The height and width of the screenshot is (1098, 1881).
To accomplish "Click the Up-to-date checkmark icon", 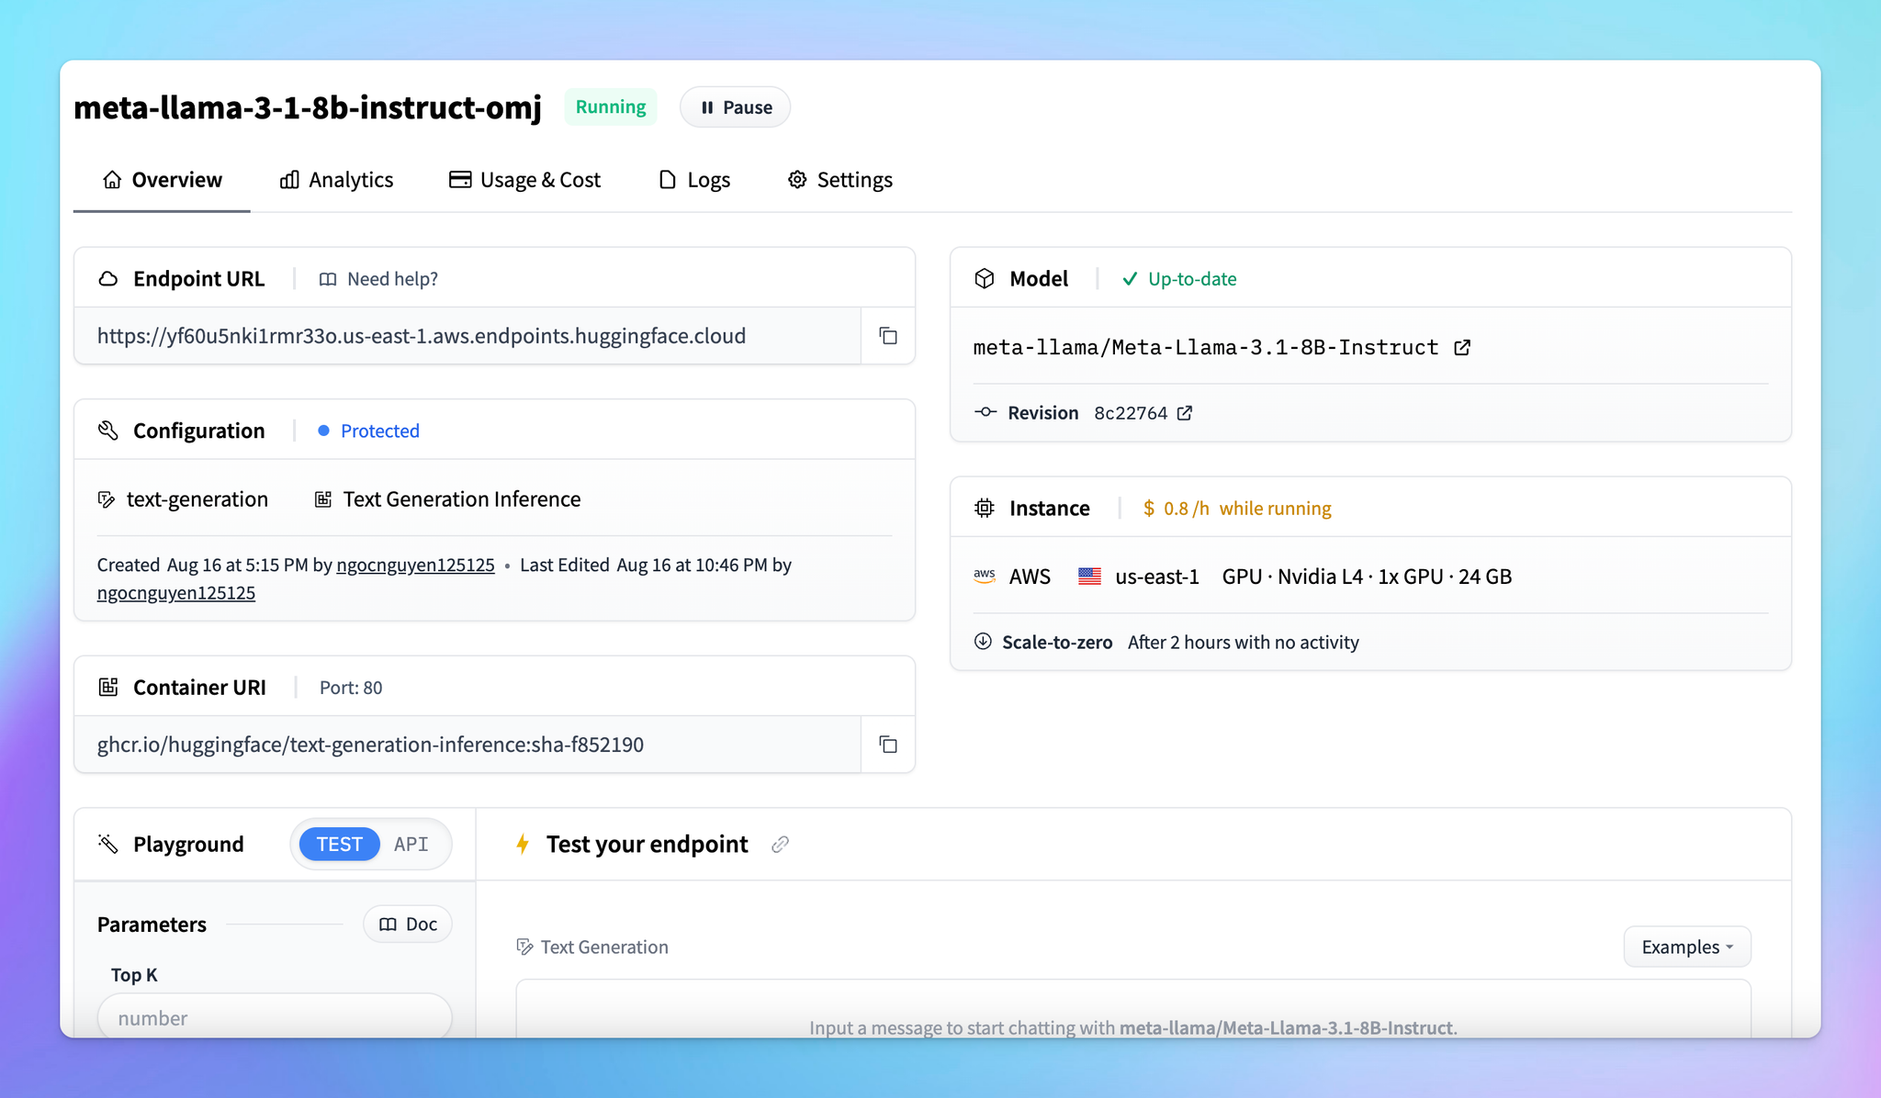I will coord(1130,279).
